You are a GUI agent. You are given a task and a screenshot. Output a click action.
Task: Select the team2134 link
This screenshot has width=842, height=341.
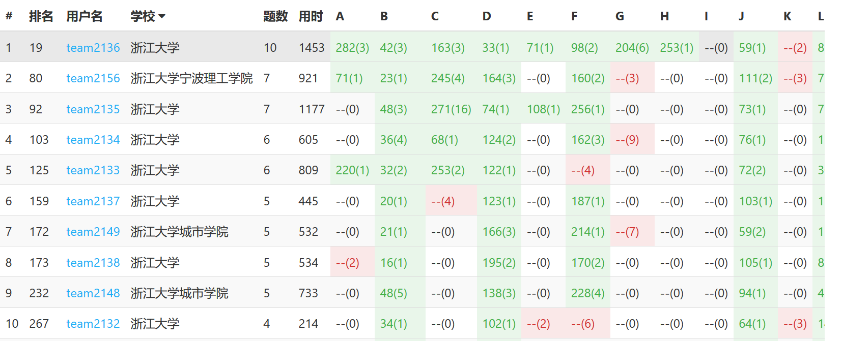[93, 140]
